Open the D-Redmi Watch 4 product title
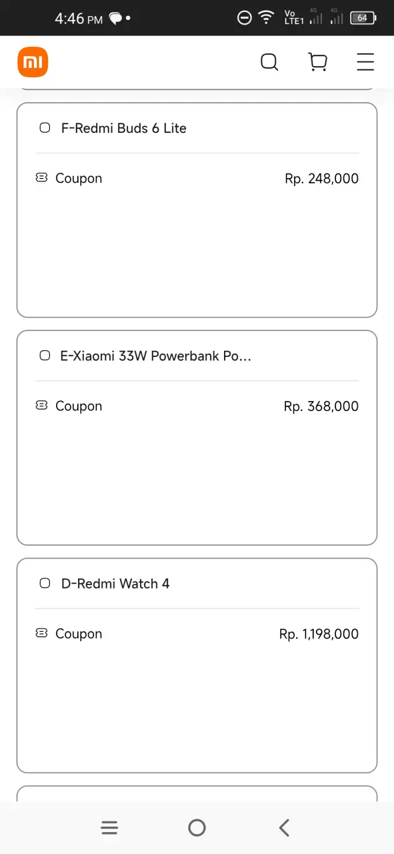Image resolution: width=394 pixels, height=854 pixels. pyautogui.click(x=115, y=583)
